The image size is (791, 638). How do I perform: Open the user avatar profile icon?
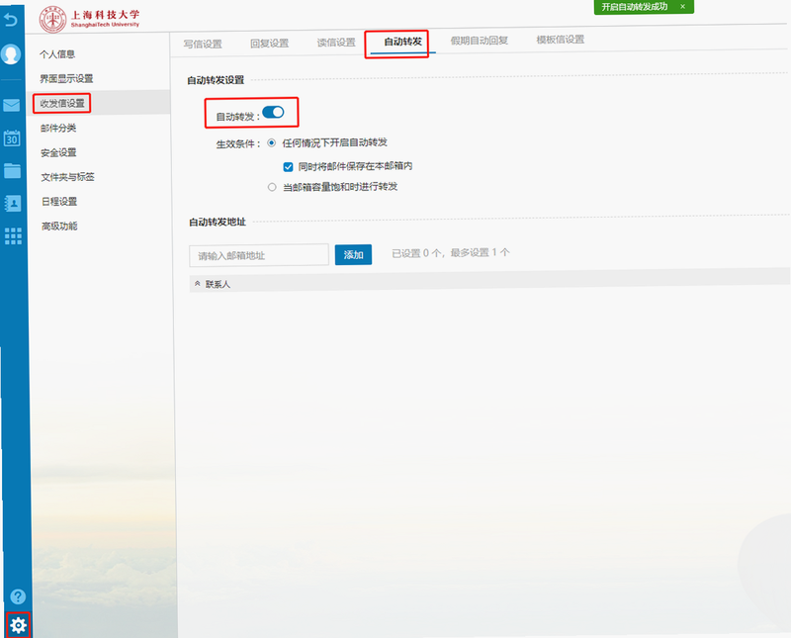coord(11,54)
